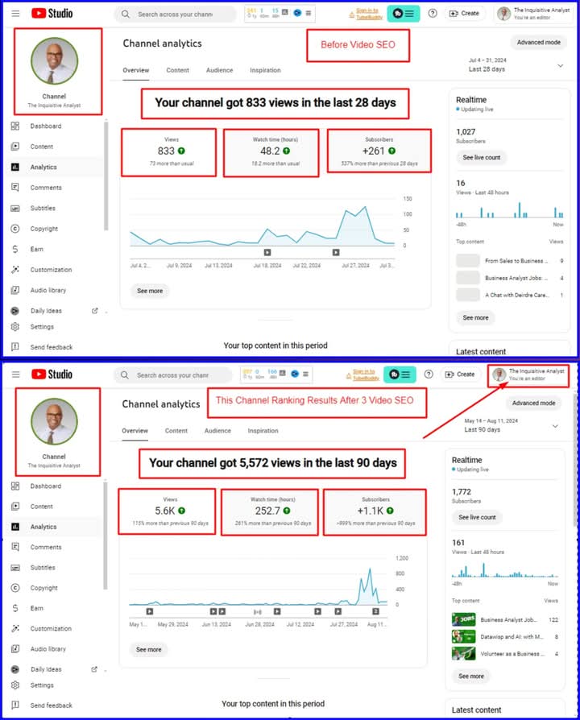
Task: Switch to the Inspiration tab in bottom screenshot
Action: pyautogui.click(x=263, y=431)
